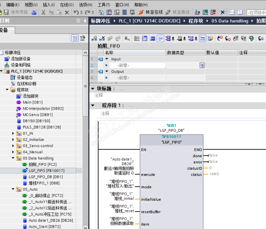Click 保存项目 save button
The image size is (266, 229).
point(16,12)
